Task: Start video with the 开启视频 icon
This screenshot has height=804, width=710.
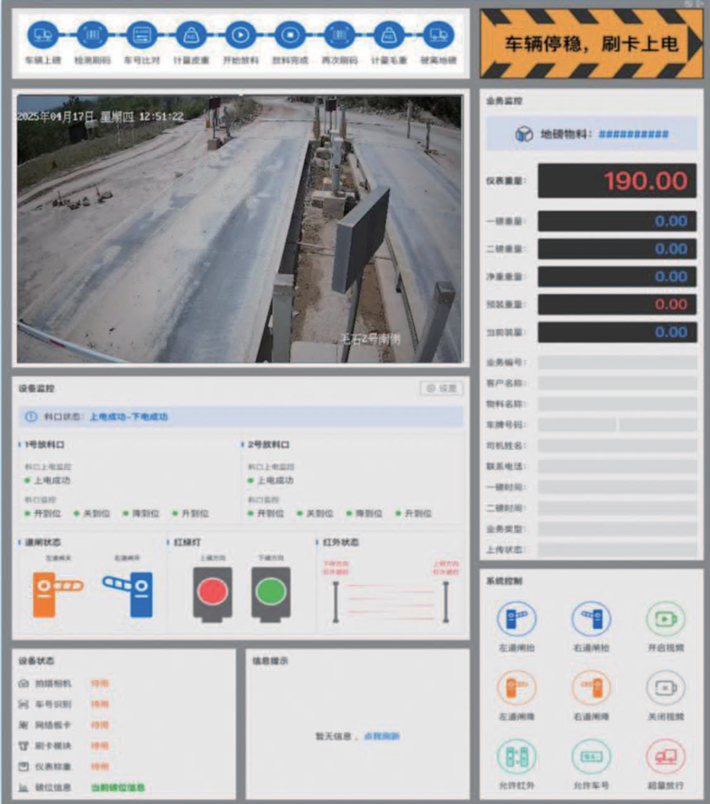Action: click(x=665, y=620)
